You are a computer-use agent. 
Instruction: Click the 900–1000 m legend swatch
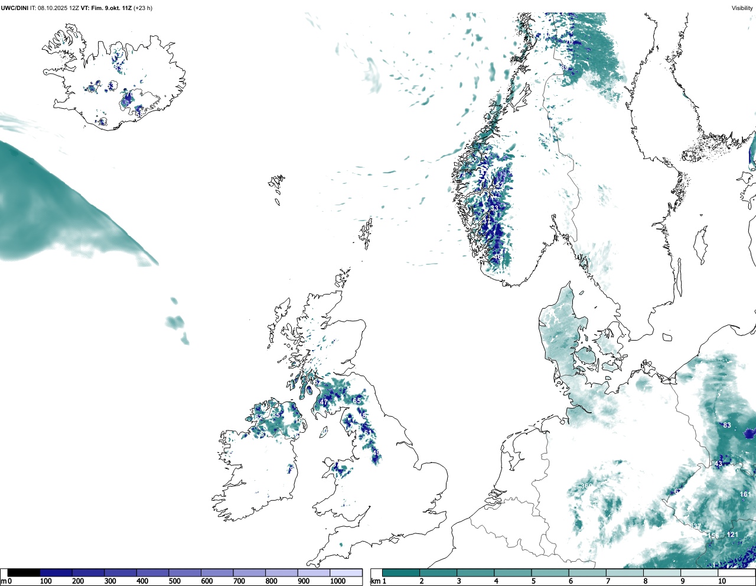click(313, 573)
